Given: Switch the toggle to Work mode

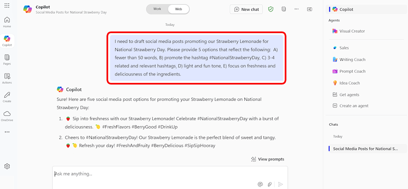Looking at the screenshot, I should point(157,9).
